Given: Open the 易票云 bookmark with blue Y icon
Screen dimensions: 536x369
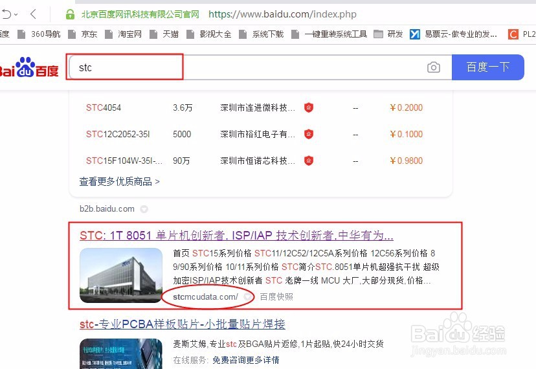Looking at the screenshot, I should coord(453,34).
